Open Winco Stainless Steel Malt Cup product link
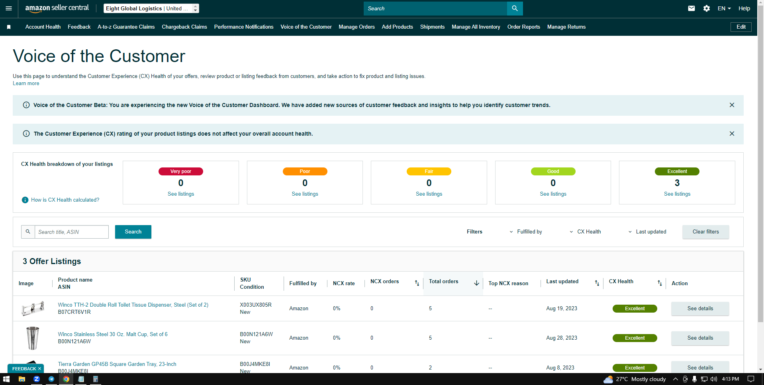 pyautogui.click(x=113, y=334)
